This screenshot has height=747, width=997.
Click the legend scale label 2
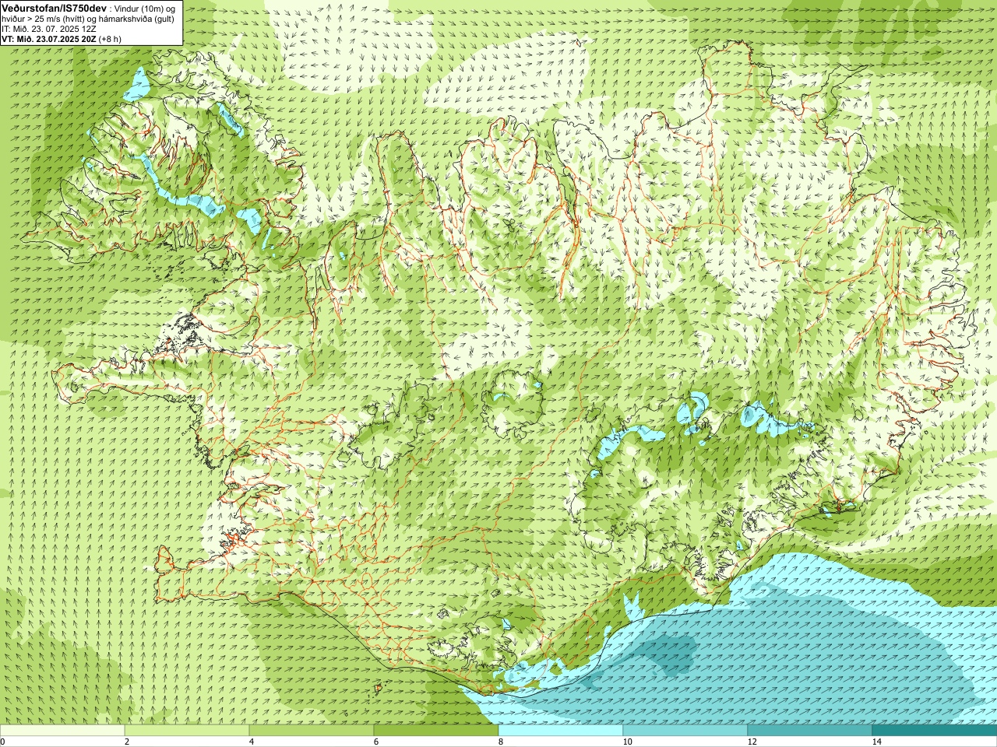pos(127,742)
